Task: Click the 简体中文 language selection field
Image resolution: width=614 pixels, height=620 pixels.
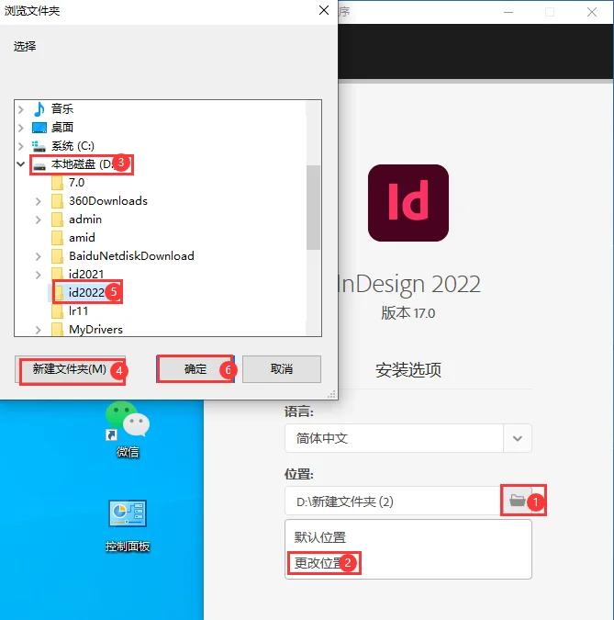Action: pos(394,438)
